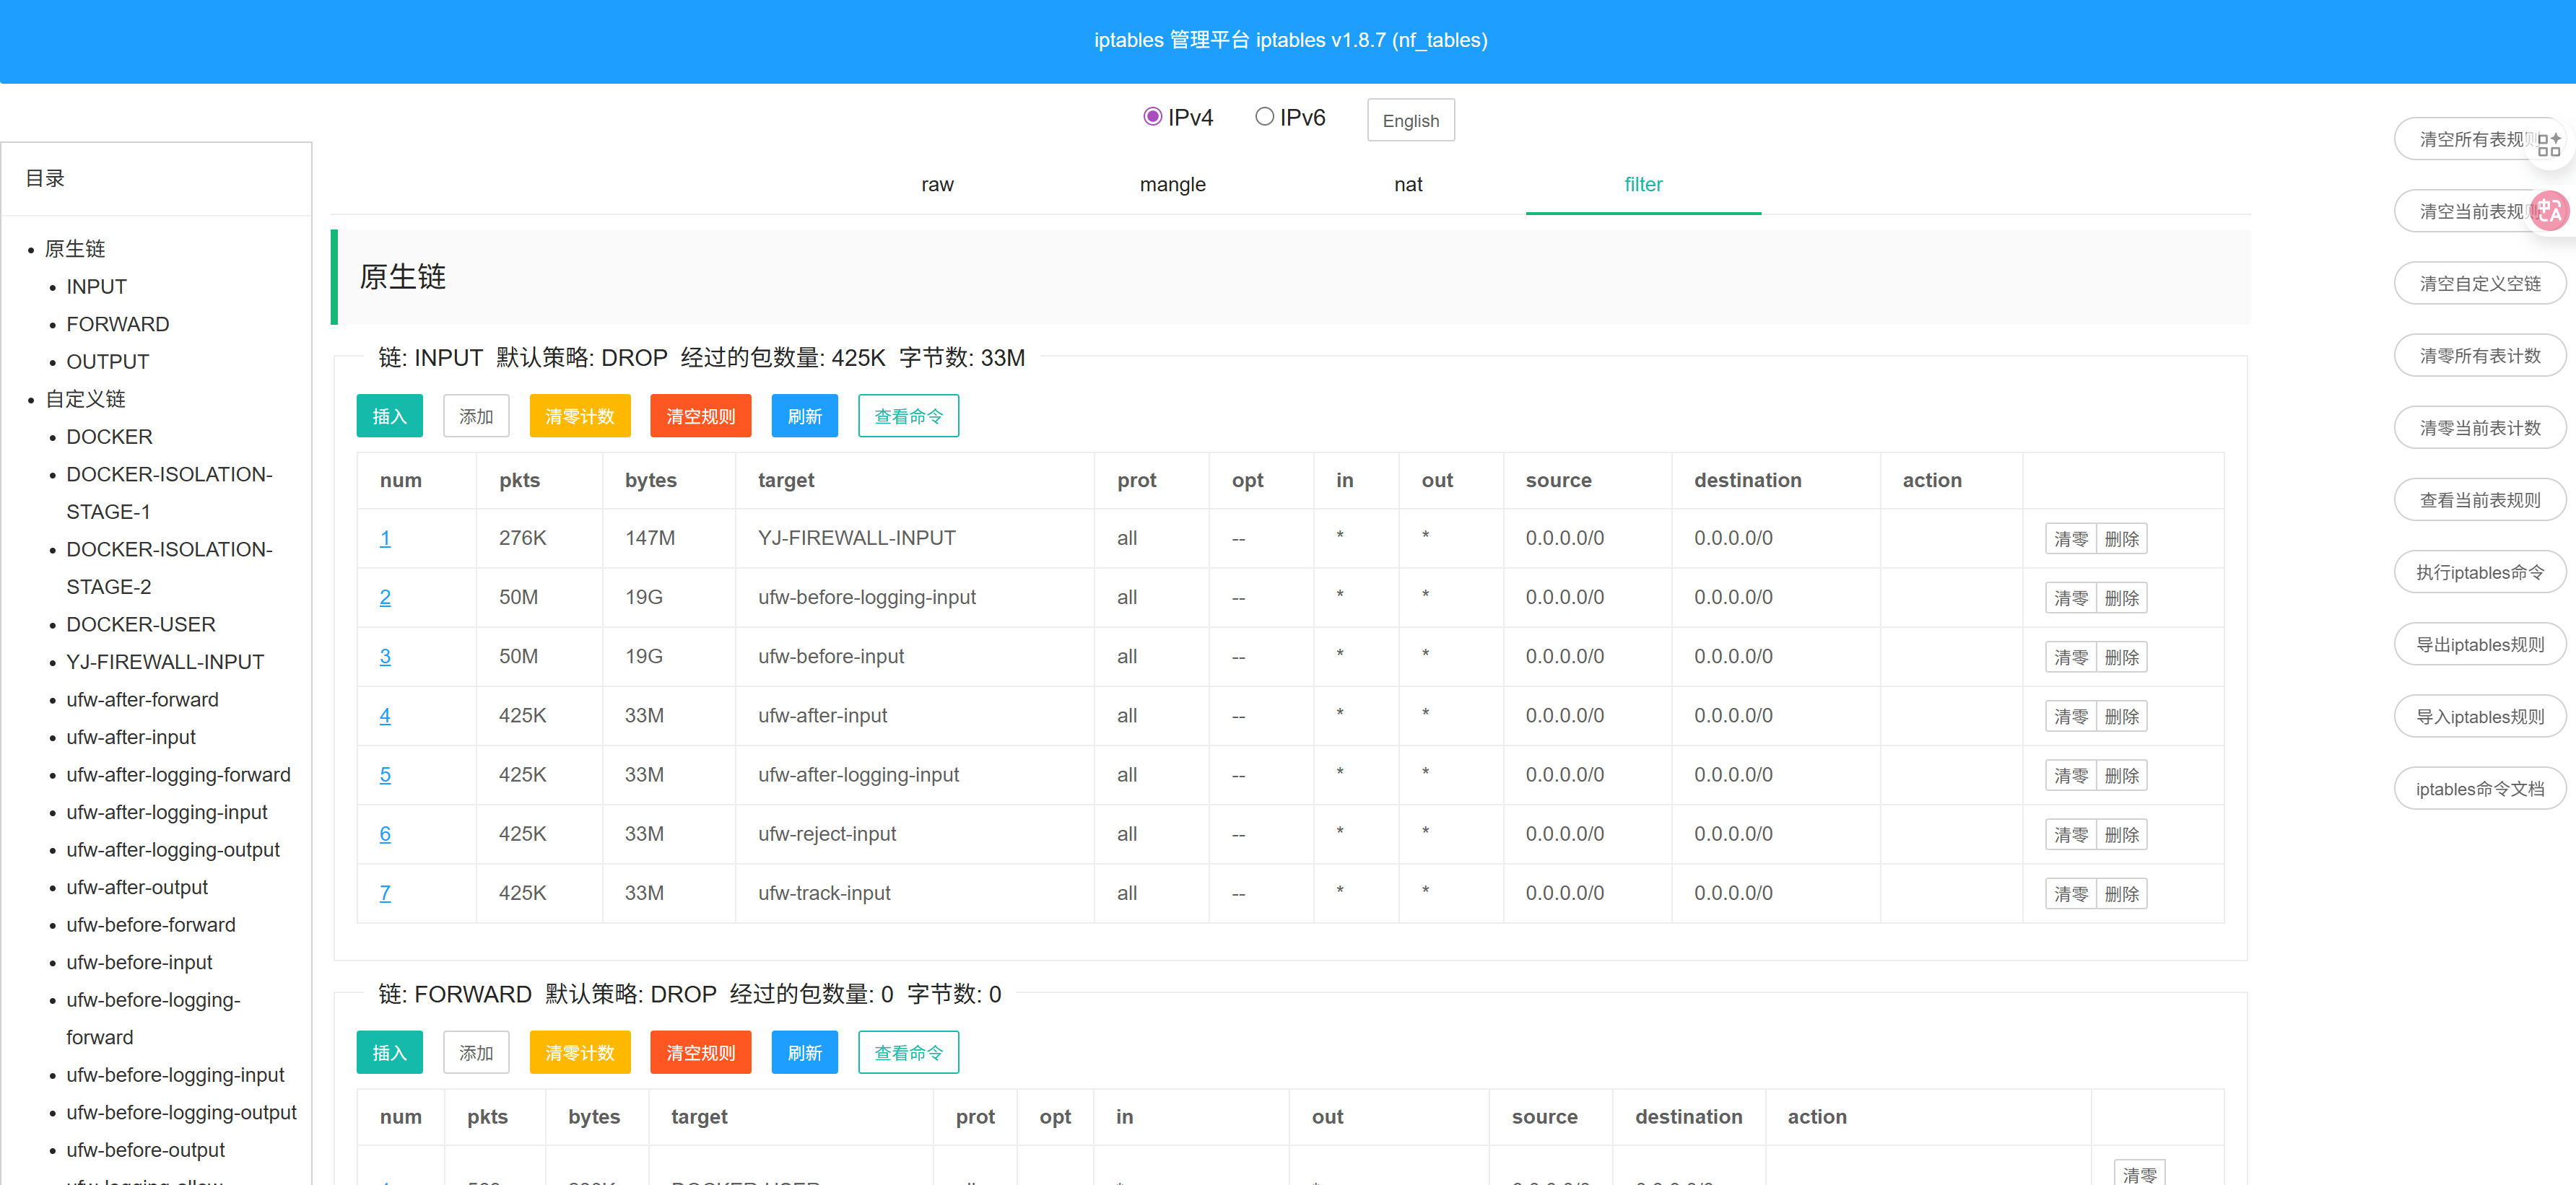Click 清零 for YJ-FIREWALL-INPUT rule

pos(2070,539)
